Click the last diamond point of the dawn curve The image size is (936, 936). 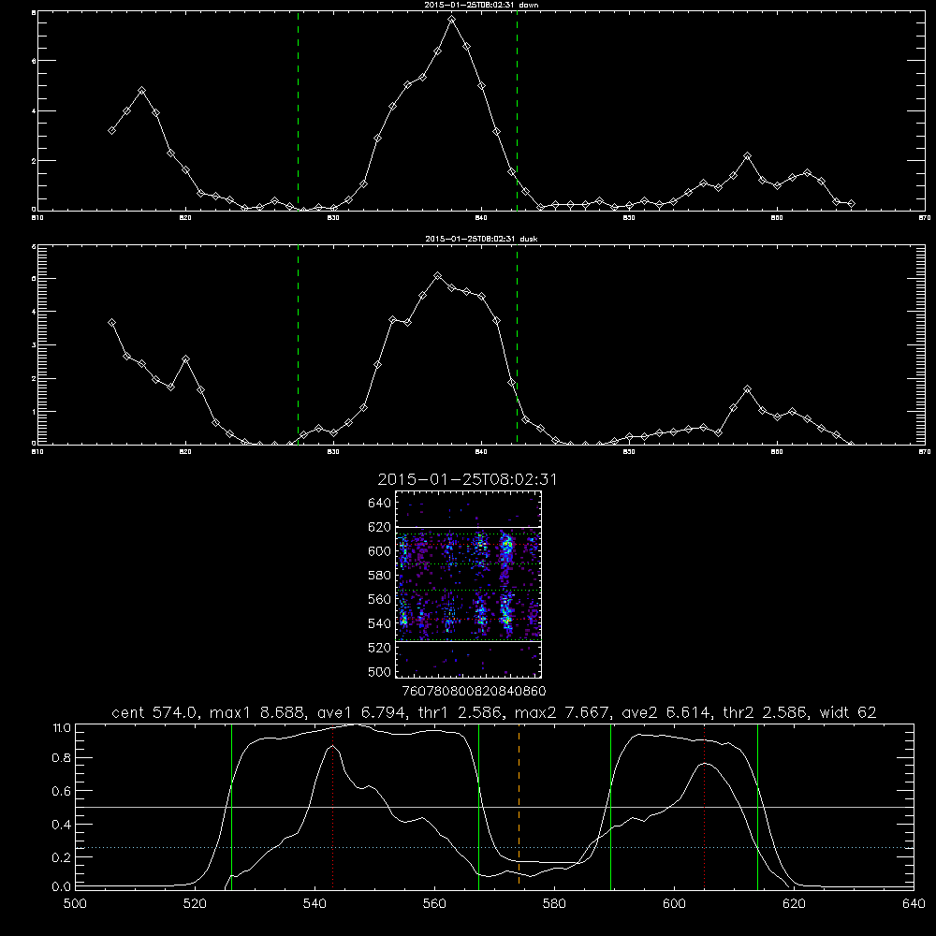851,203
